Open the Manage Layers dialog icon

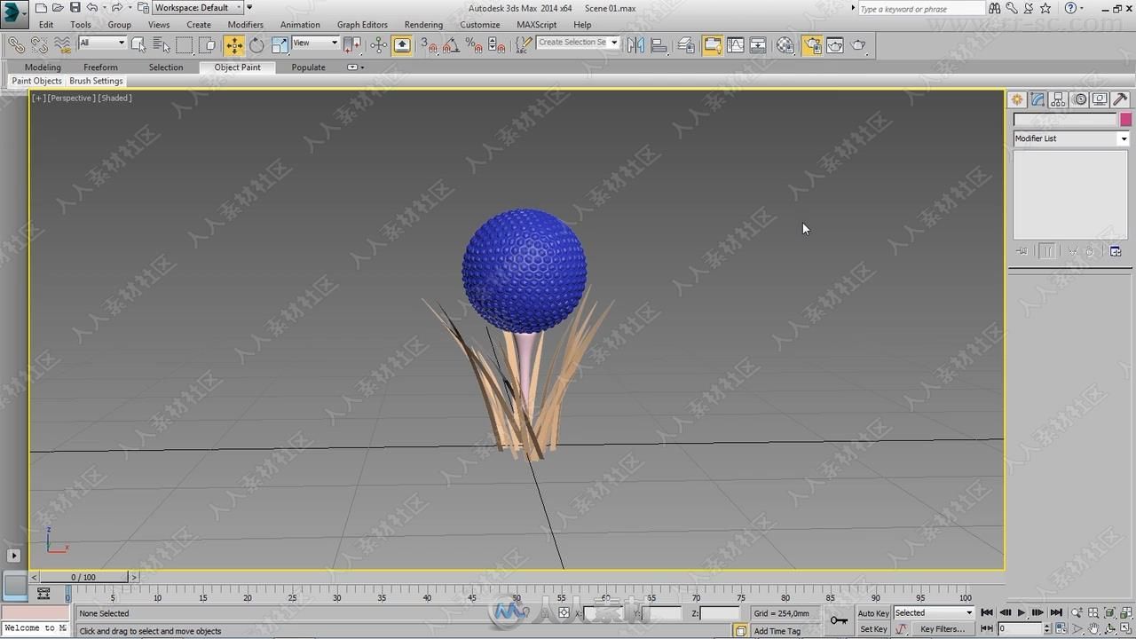tap(686, 44)
